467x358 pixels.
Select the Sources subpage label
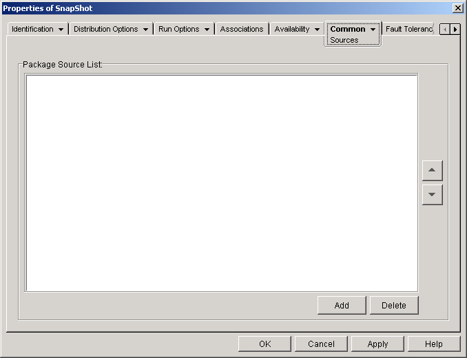coord(344,40)
